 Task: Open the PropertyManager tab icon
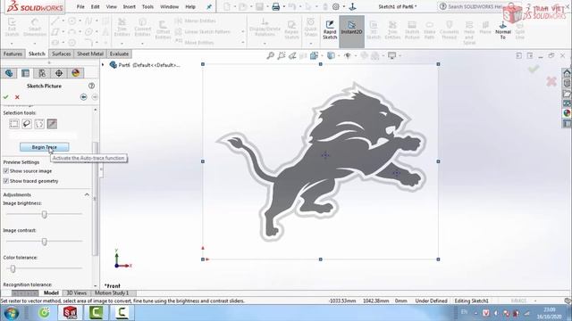(x=26, y=73)
